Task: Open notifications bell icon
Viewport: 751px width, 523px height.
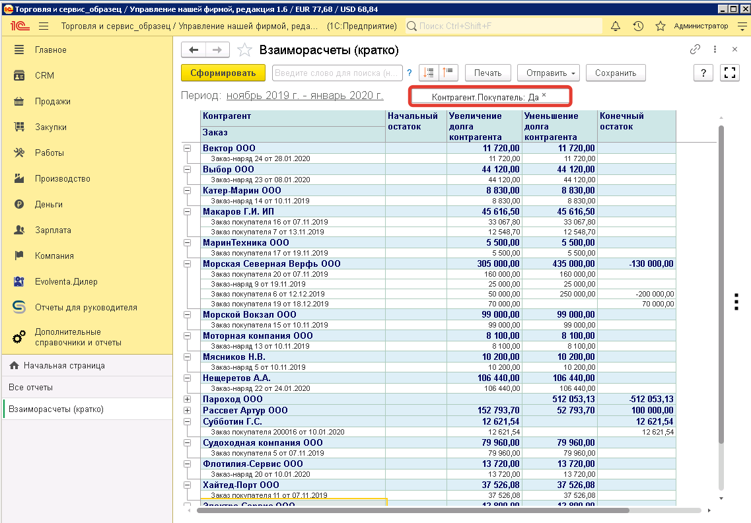Action: [616, 26]
